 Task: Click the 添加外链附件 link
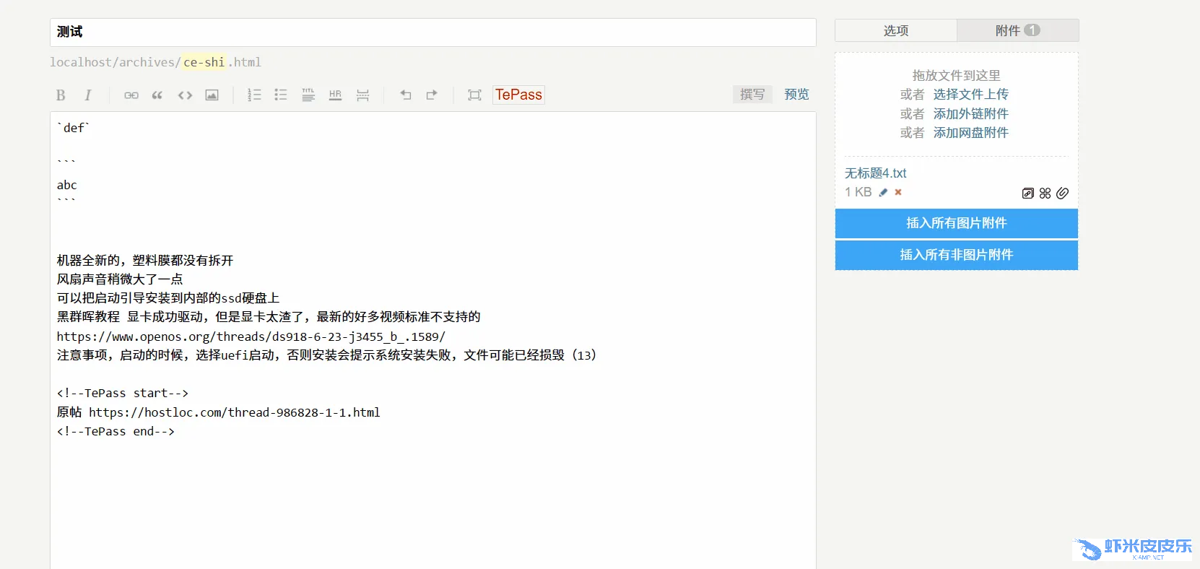click(970, 114)
